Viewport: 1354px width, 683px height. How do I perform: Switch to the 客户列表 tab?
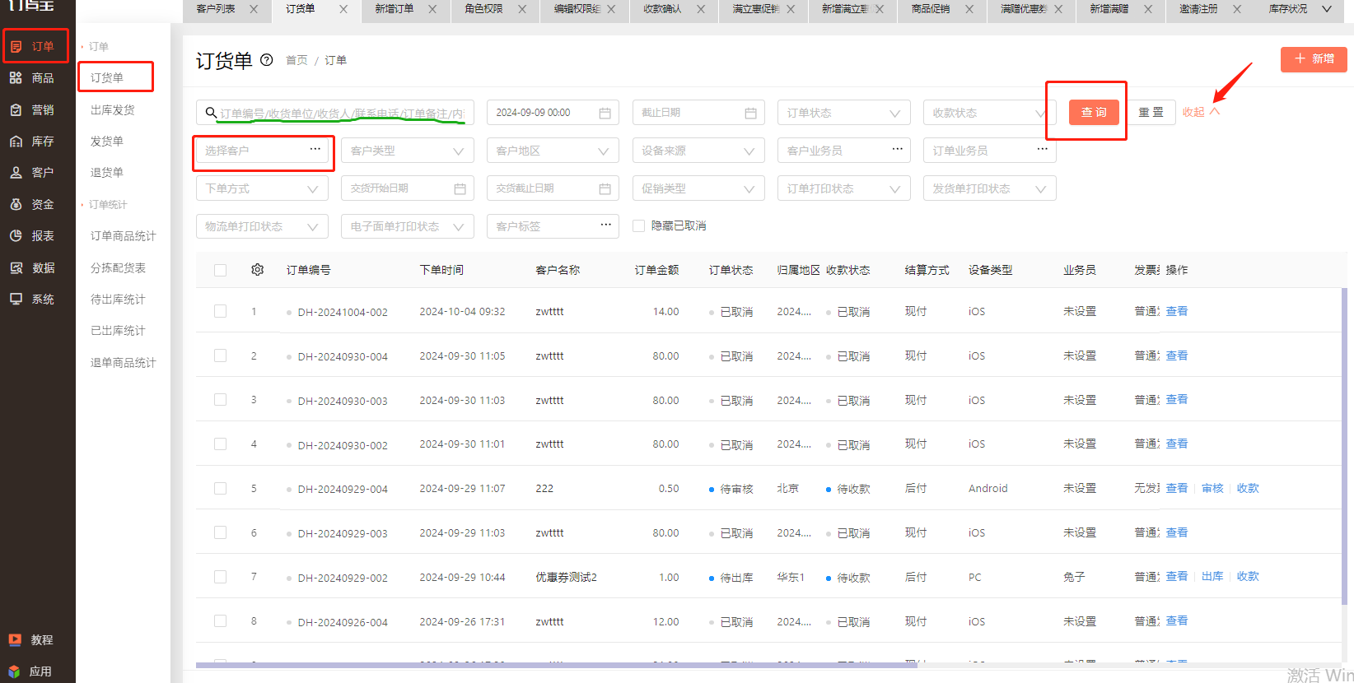[x=216, y=9]
